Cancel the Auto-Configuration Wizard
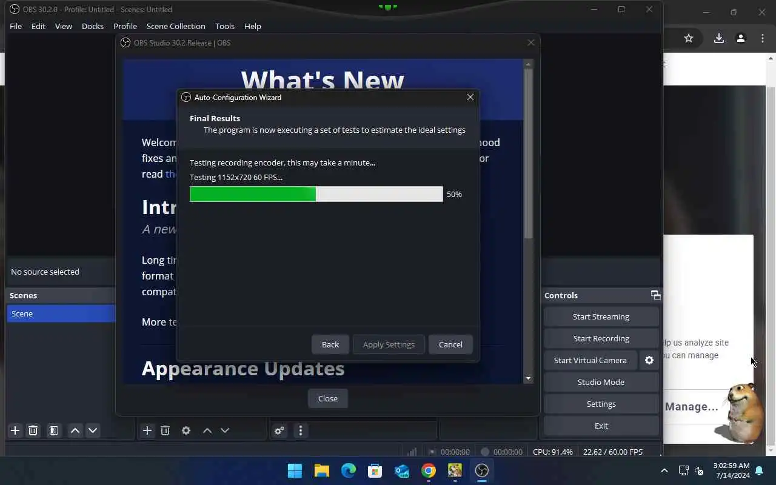The image size is (776, 485). point(450,344)
